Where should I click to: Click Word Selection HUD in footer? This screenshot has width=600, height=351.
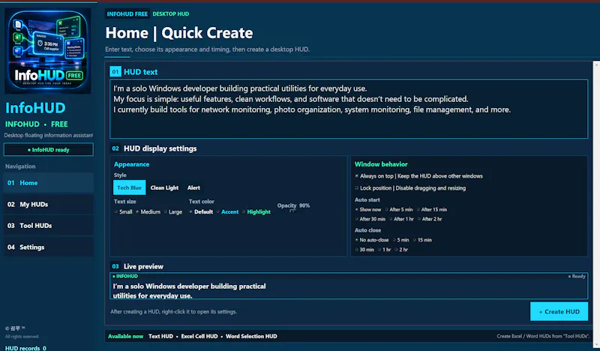(x=251, y=336)
